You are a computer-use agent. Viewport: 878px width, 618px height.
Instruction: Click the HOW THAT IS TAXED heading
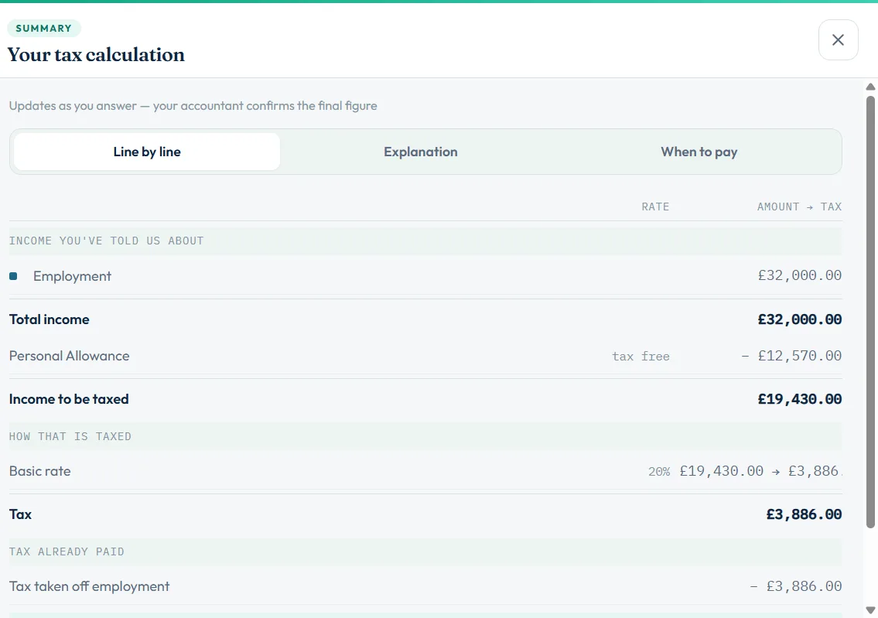pyautogui.click(x=70, y=437)
